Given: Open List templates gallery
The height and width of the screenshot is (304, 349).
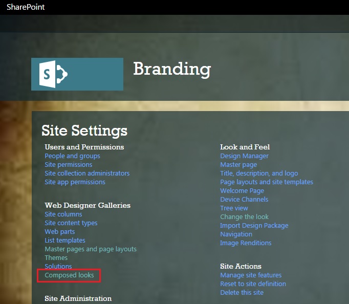Looking at the screenshot, I should pos(65,240).
